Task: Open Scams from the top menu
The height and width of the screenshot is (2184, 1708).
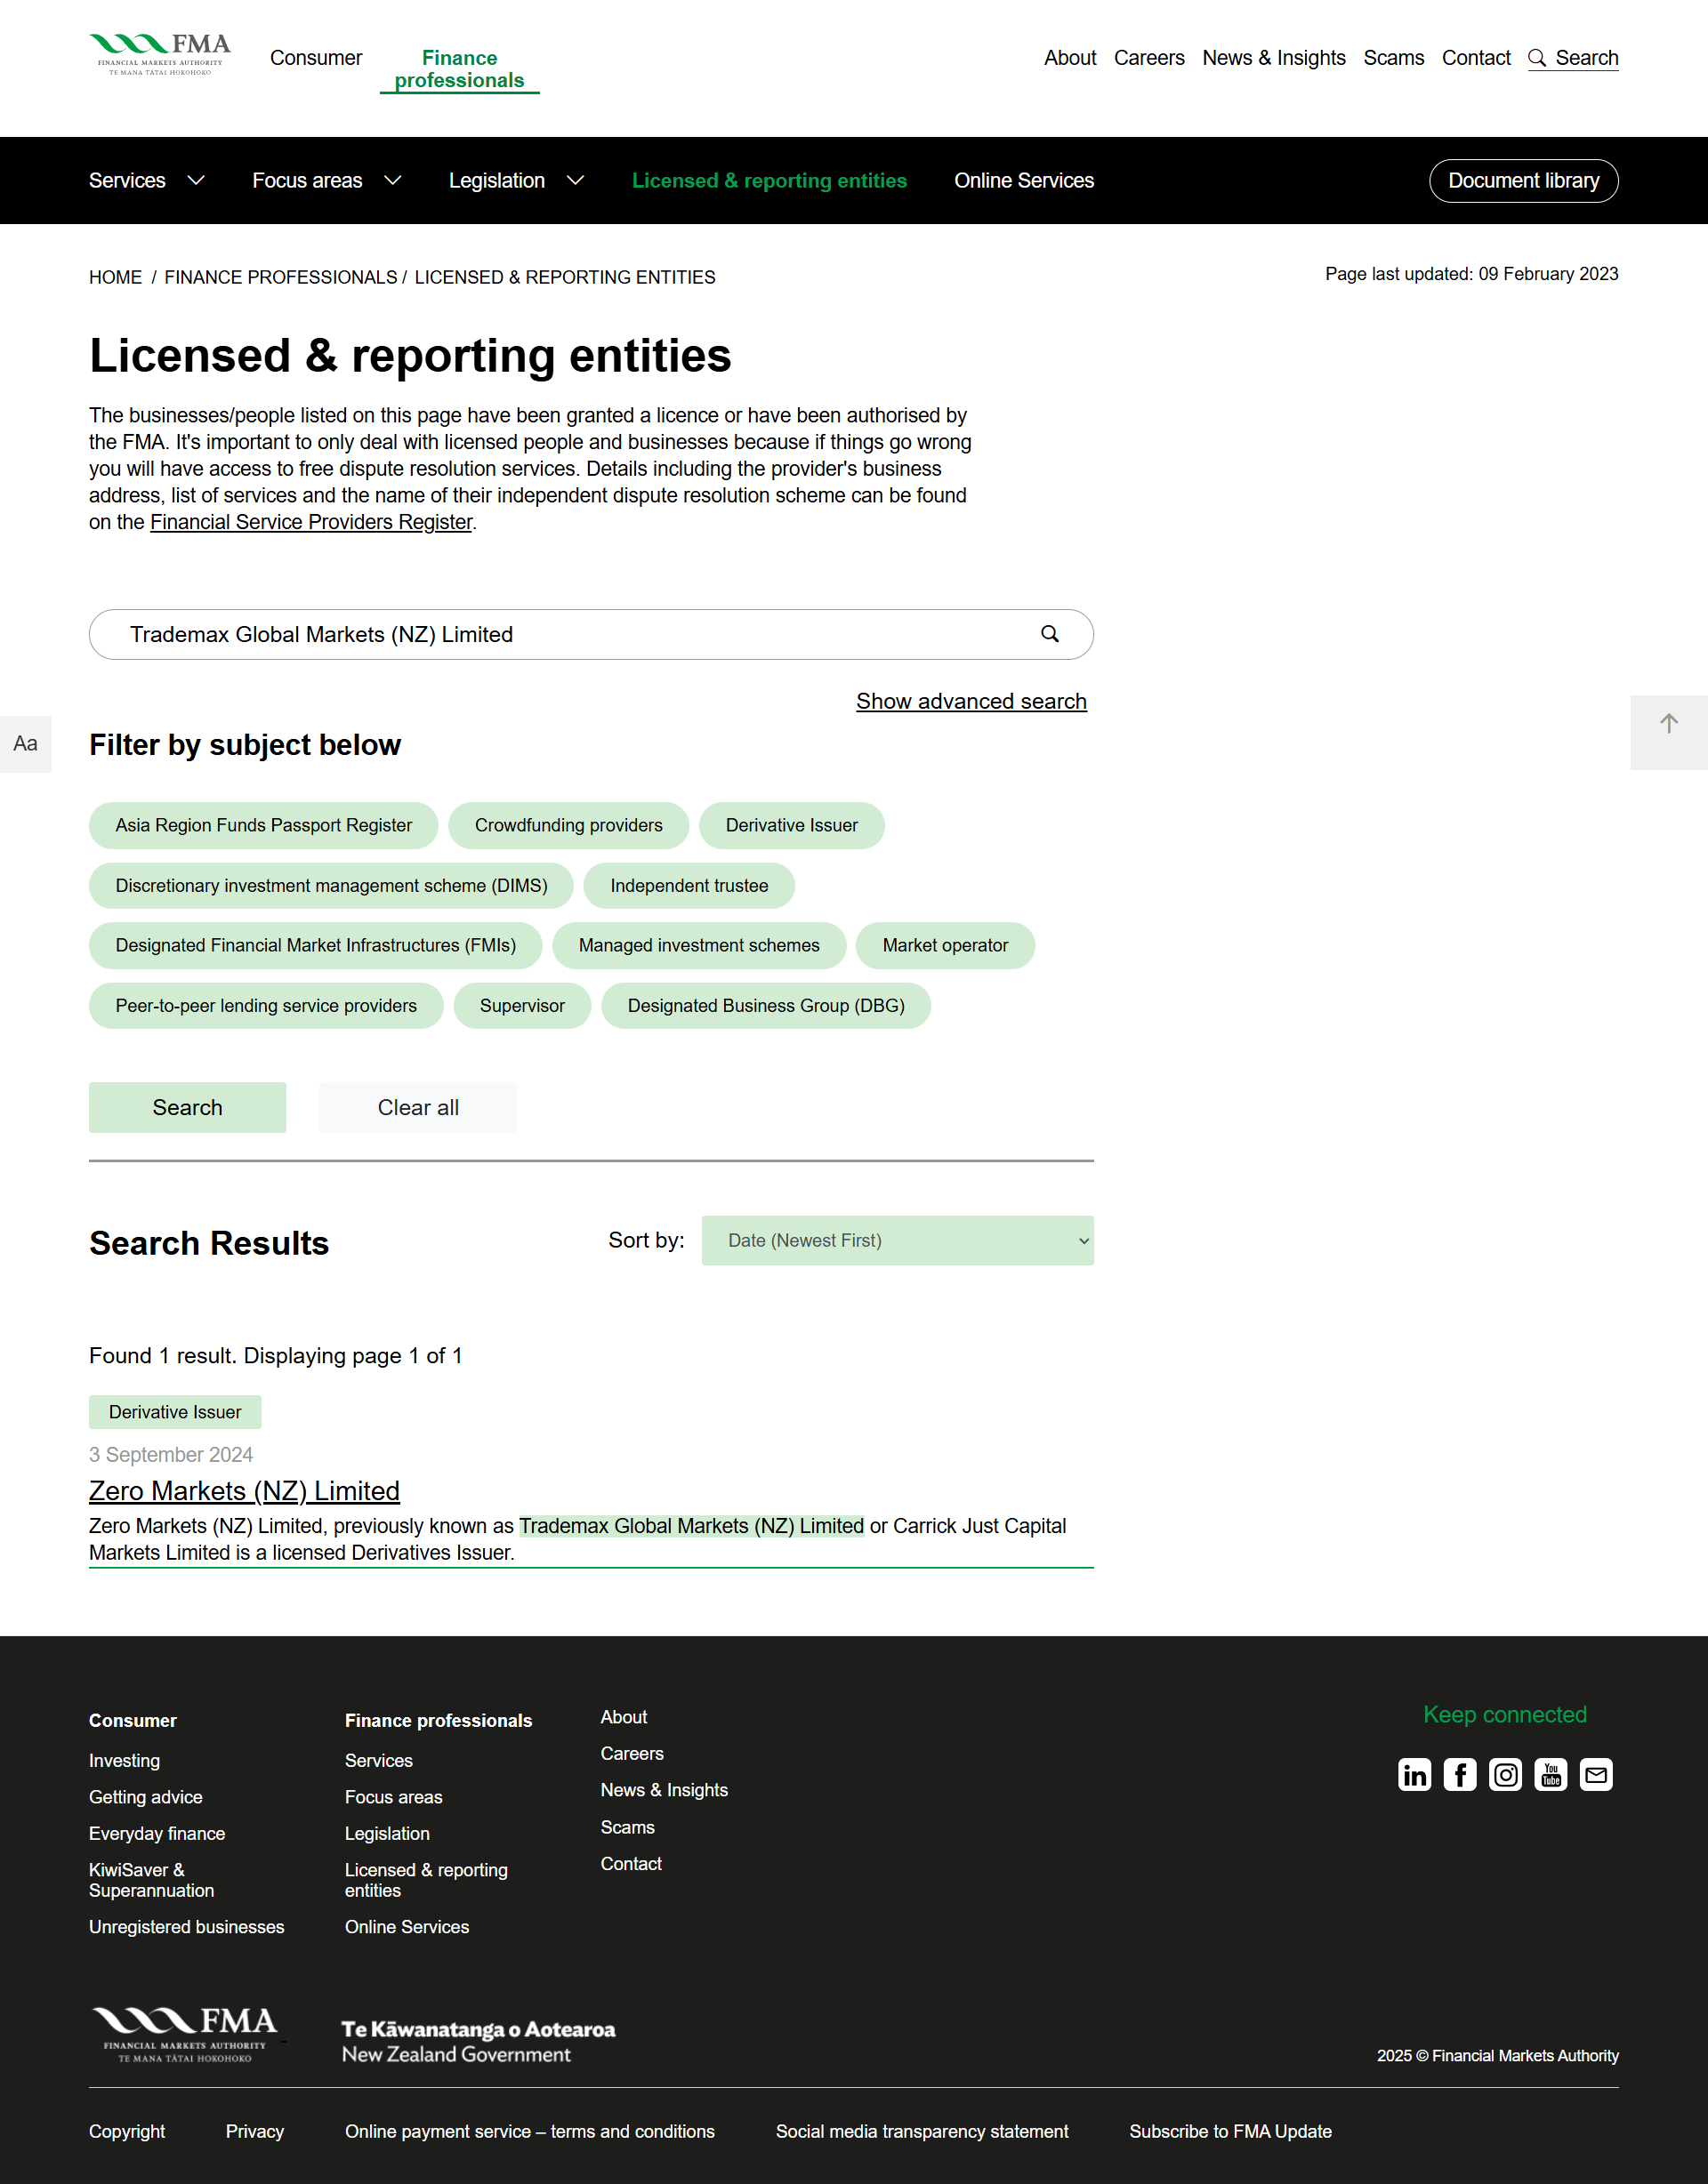Action: click(x=1393, y=58)
